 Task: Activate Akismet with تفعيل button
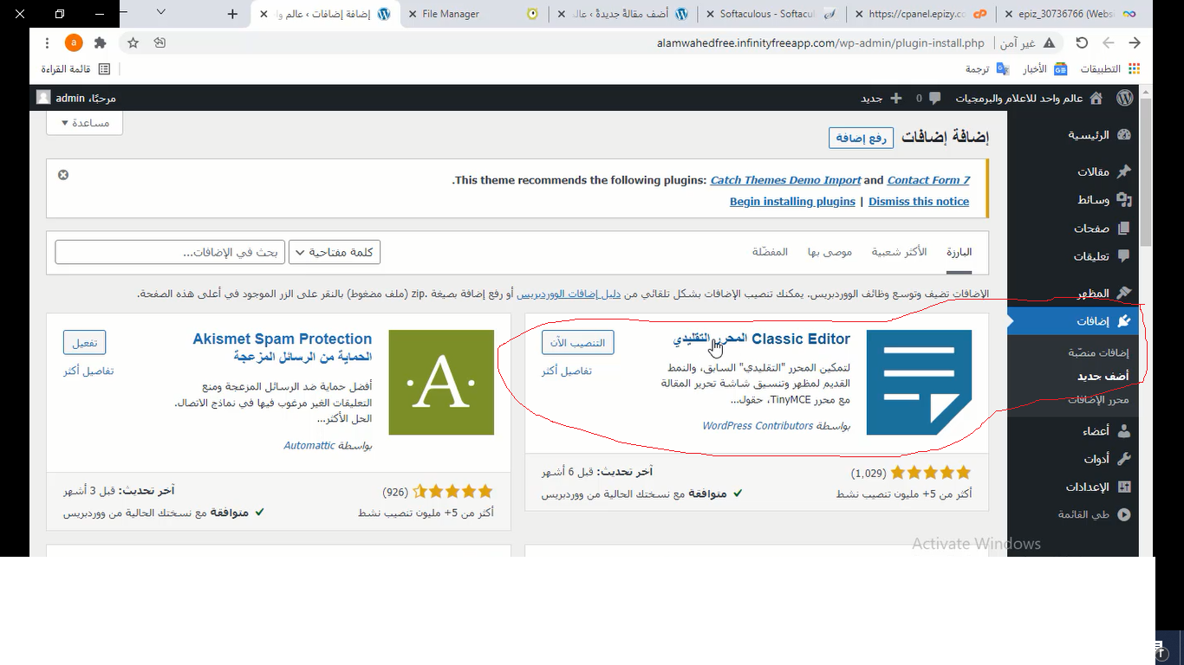pos(84,342)
